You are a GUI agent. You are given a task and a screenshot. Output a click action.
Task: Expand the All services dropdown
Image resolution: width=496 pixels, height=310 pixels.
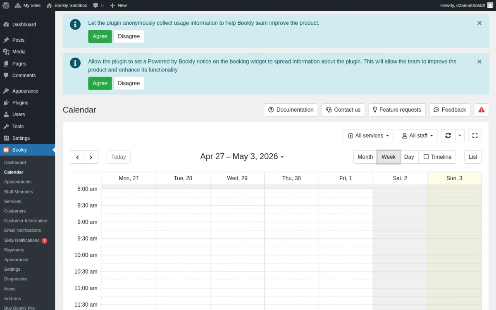pyautogui.click(x=368, y=136)
